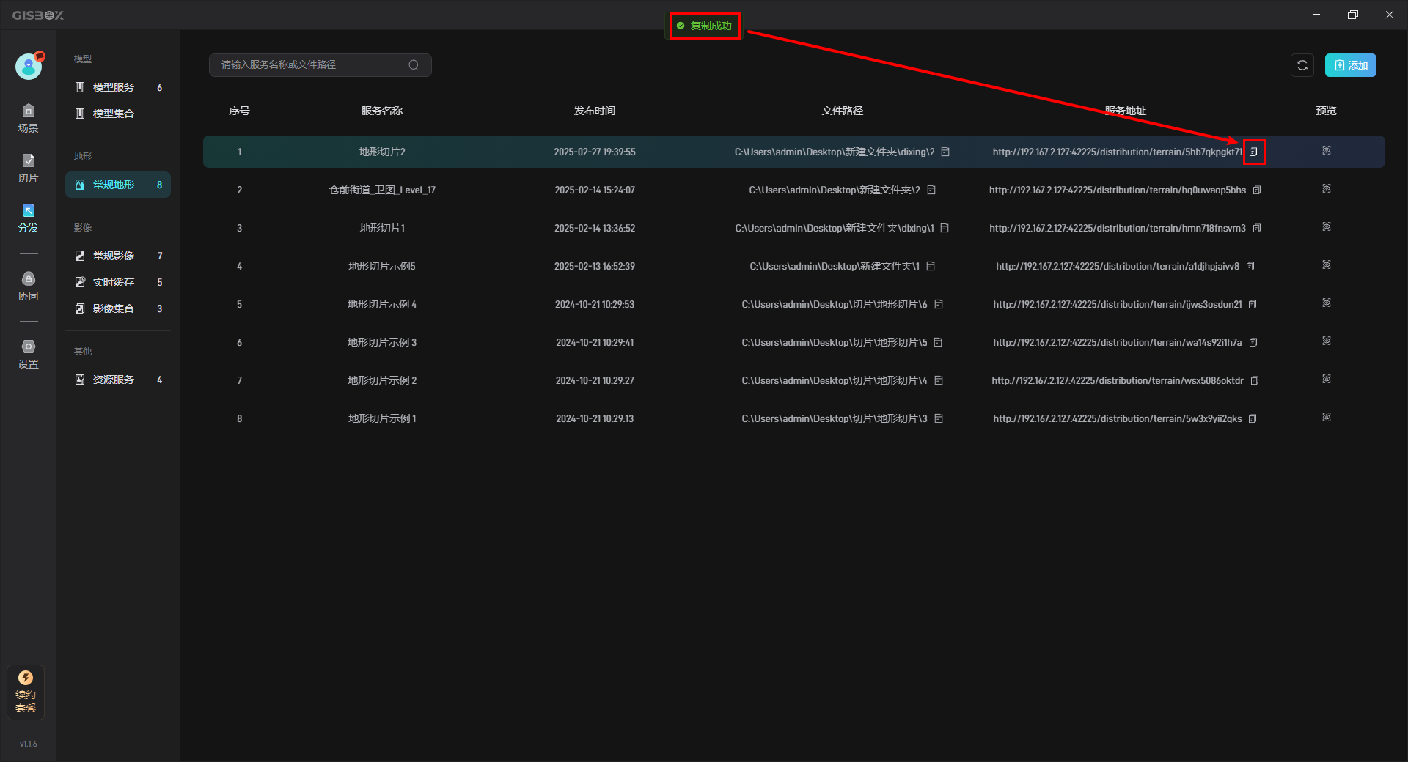Preview the 地形切片示例 2 service
The height and width of the screenshot is (762, 1408).
1327,379
